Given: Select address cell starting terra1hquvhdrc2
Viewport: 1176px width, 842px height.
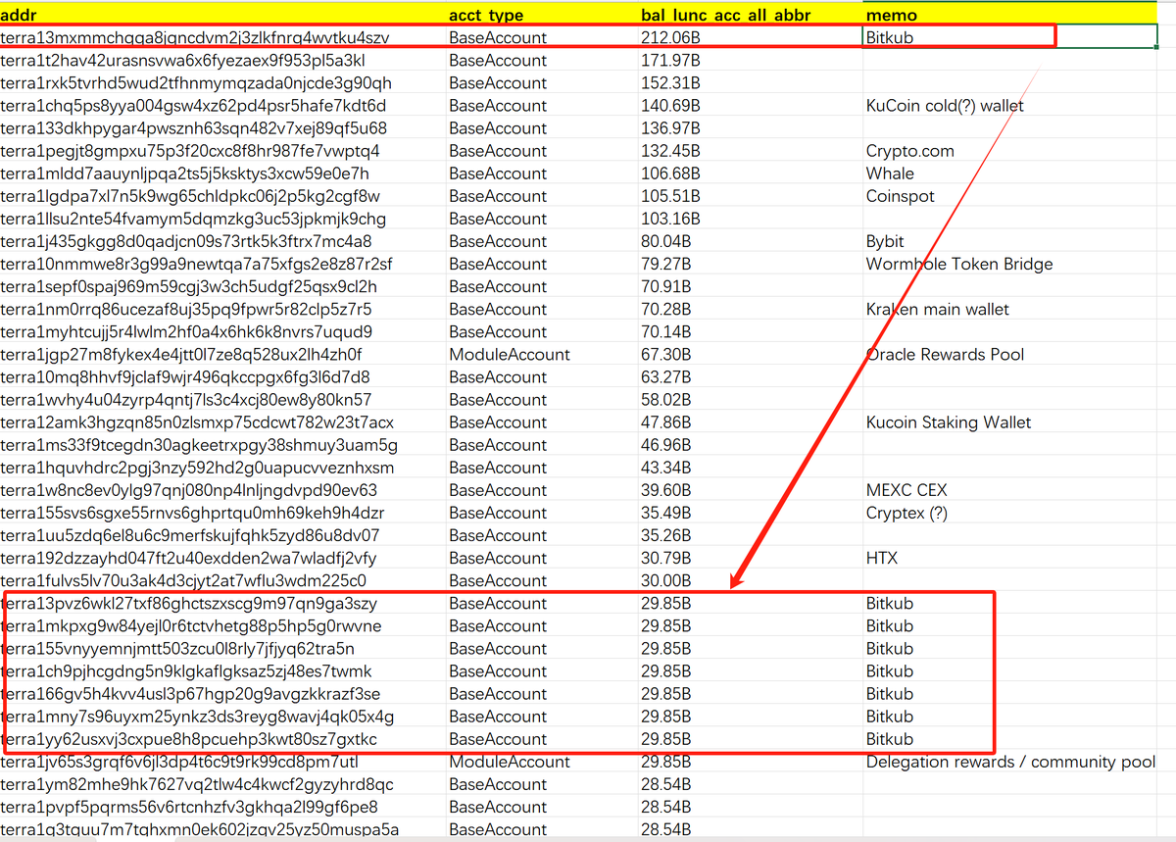Looking at the screenshot, I should pos(222,467).
